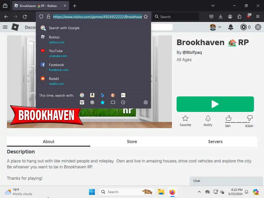Switch to the Store tab

click(x=132, y=142)
